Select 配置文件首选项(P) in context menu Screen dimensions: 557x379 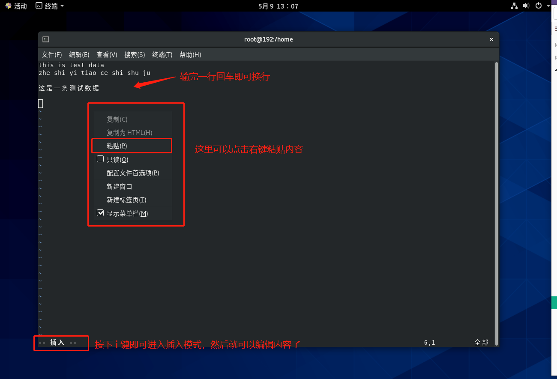tap(133, 173)
